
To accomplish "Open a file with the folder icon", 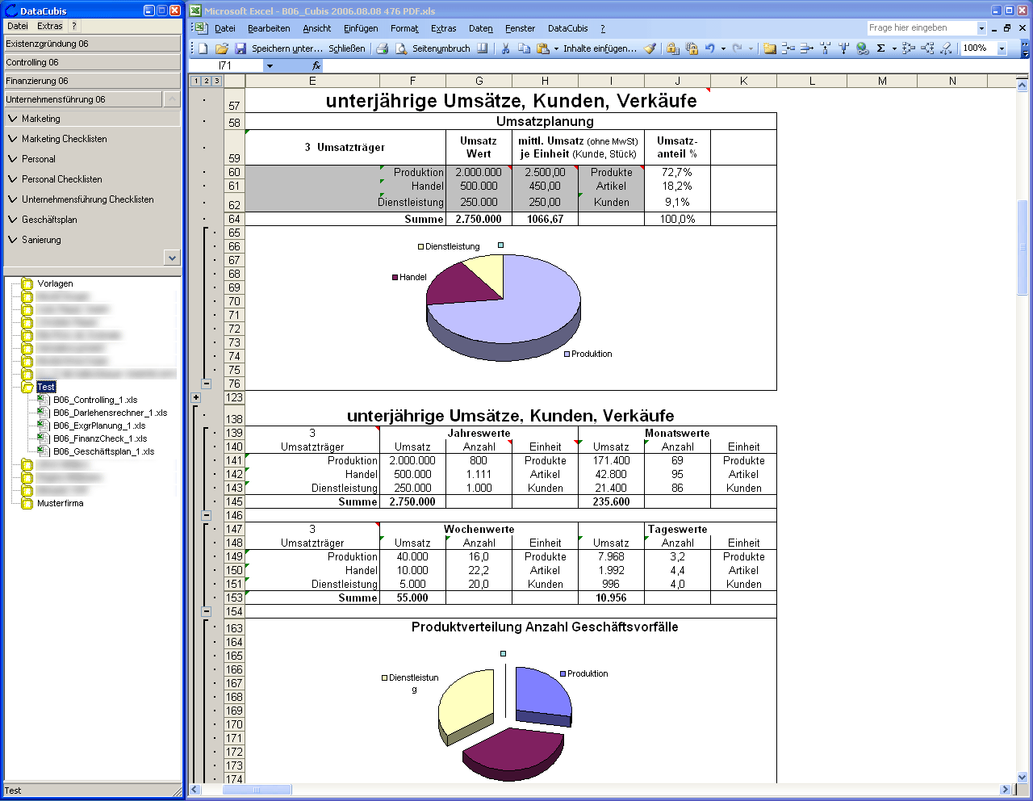I will point(222,48).
